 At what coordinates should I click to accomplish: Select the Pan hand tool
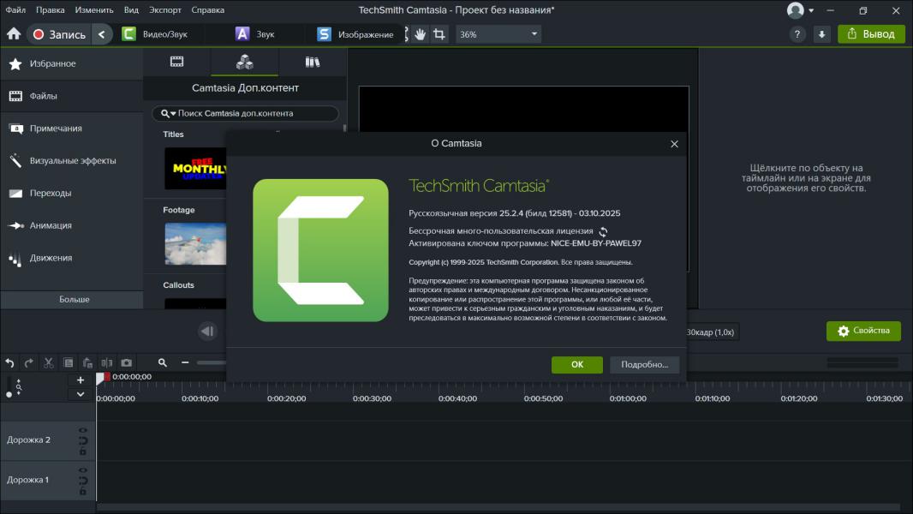tap(420, 34)
